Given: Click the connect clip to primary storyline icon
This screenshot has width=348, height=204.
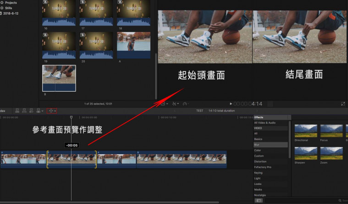Looking at the screenshot, I should [17, 111].
